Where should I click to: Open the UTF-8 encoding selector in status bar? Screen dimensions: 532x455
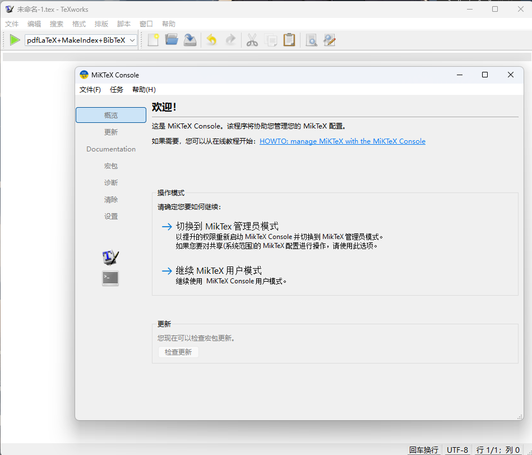(x=457, y=450)
